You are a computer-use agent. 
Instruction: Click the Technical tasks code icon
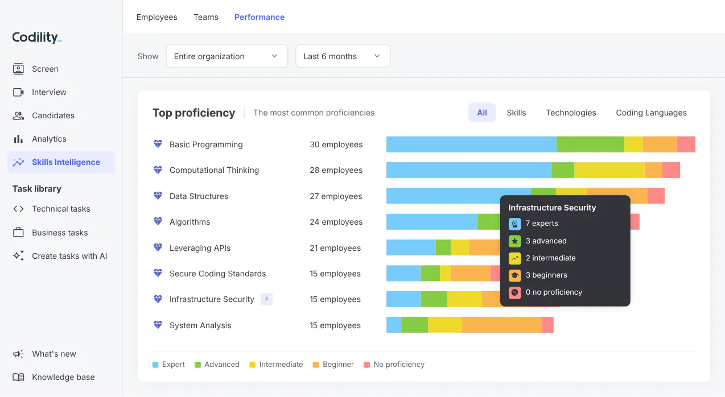(18, 209)
